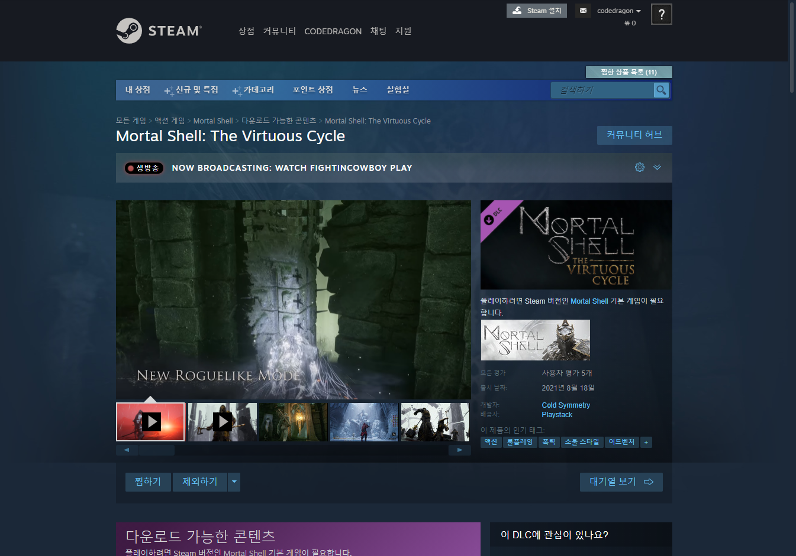Open the mail notifications envelope icon
Image resolution: width=796 pixels, height=556 pixels.
[583, 11]
